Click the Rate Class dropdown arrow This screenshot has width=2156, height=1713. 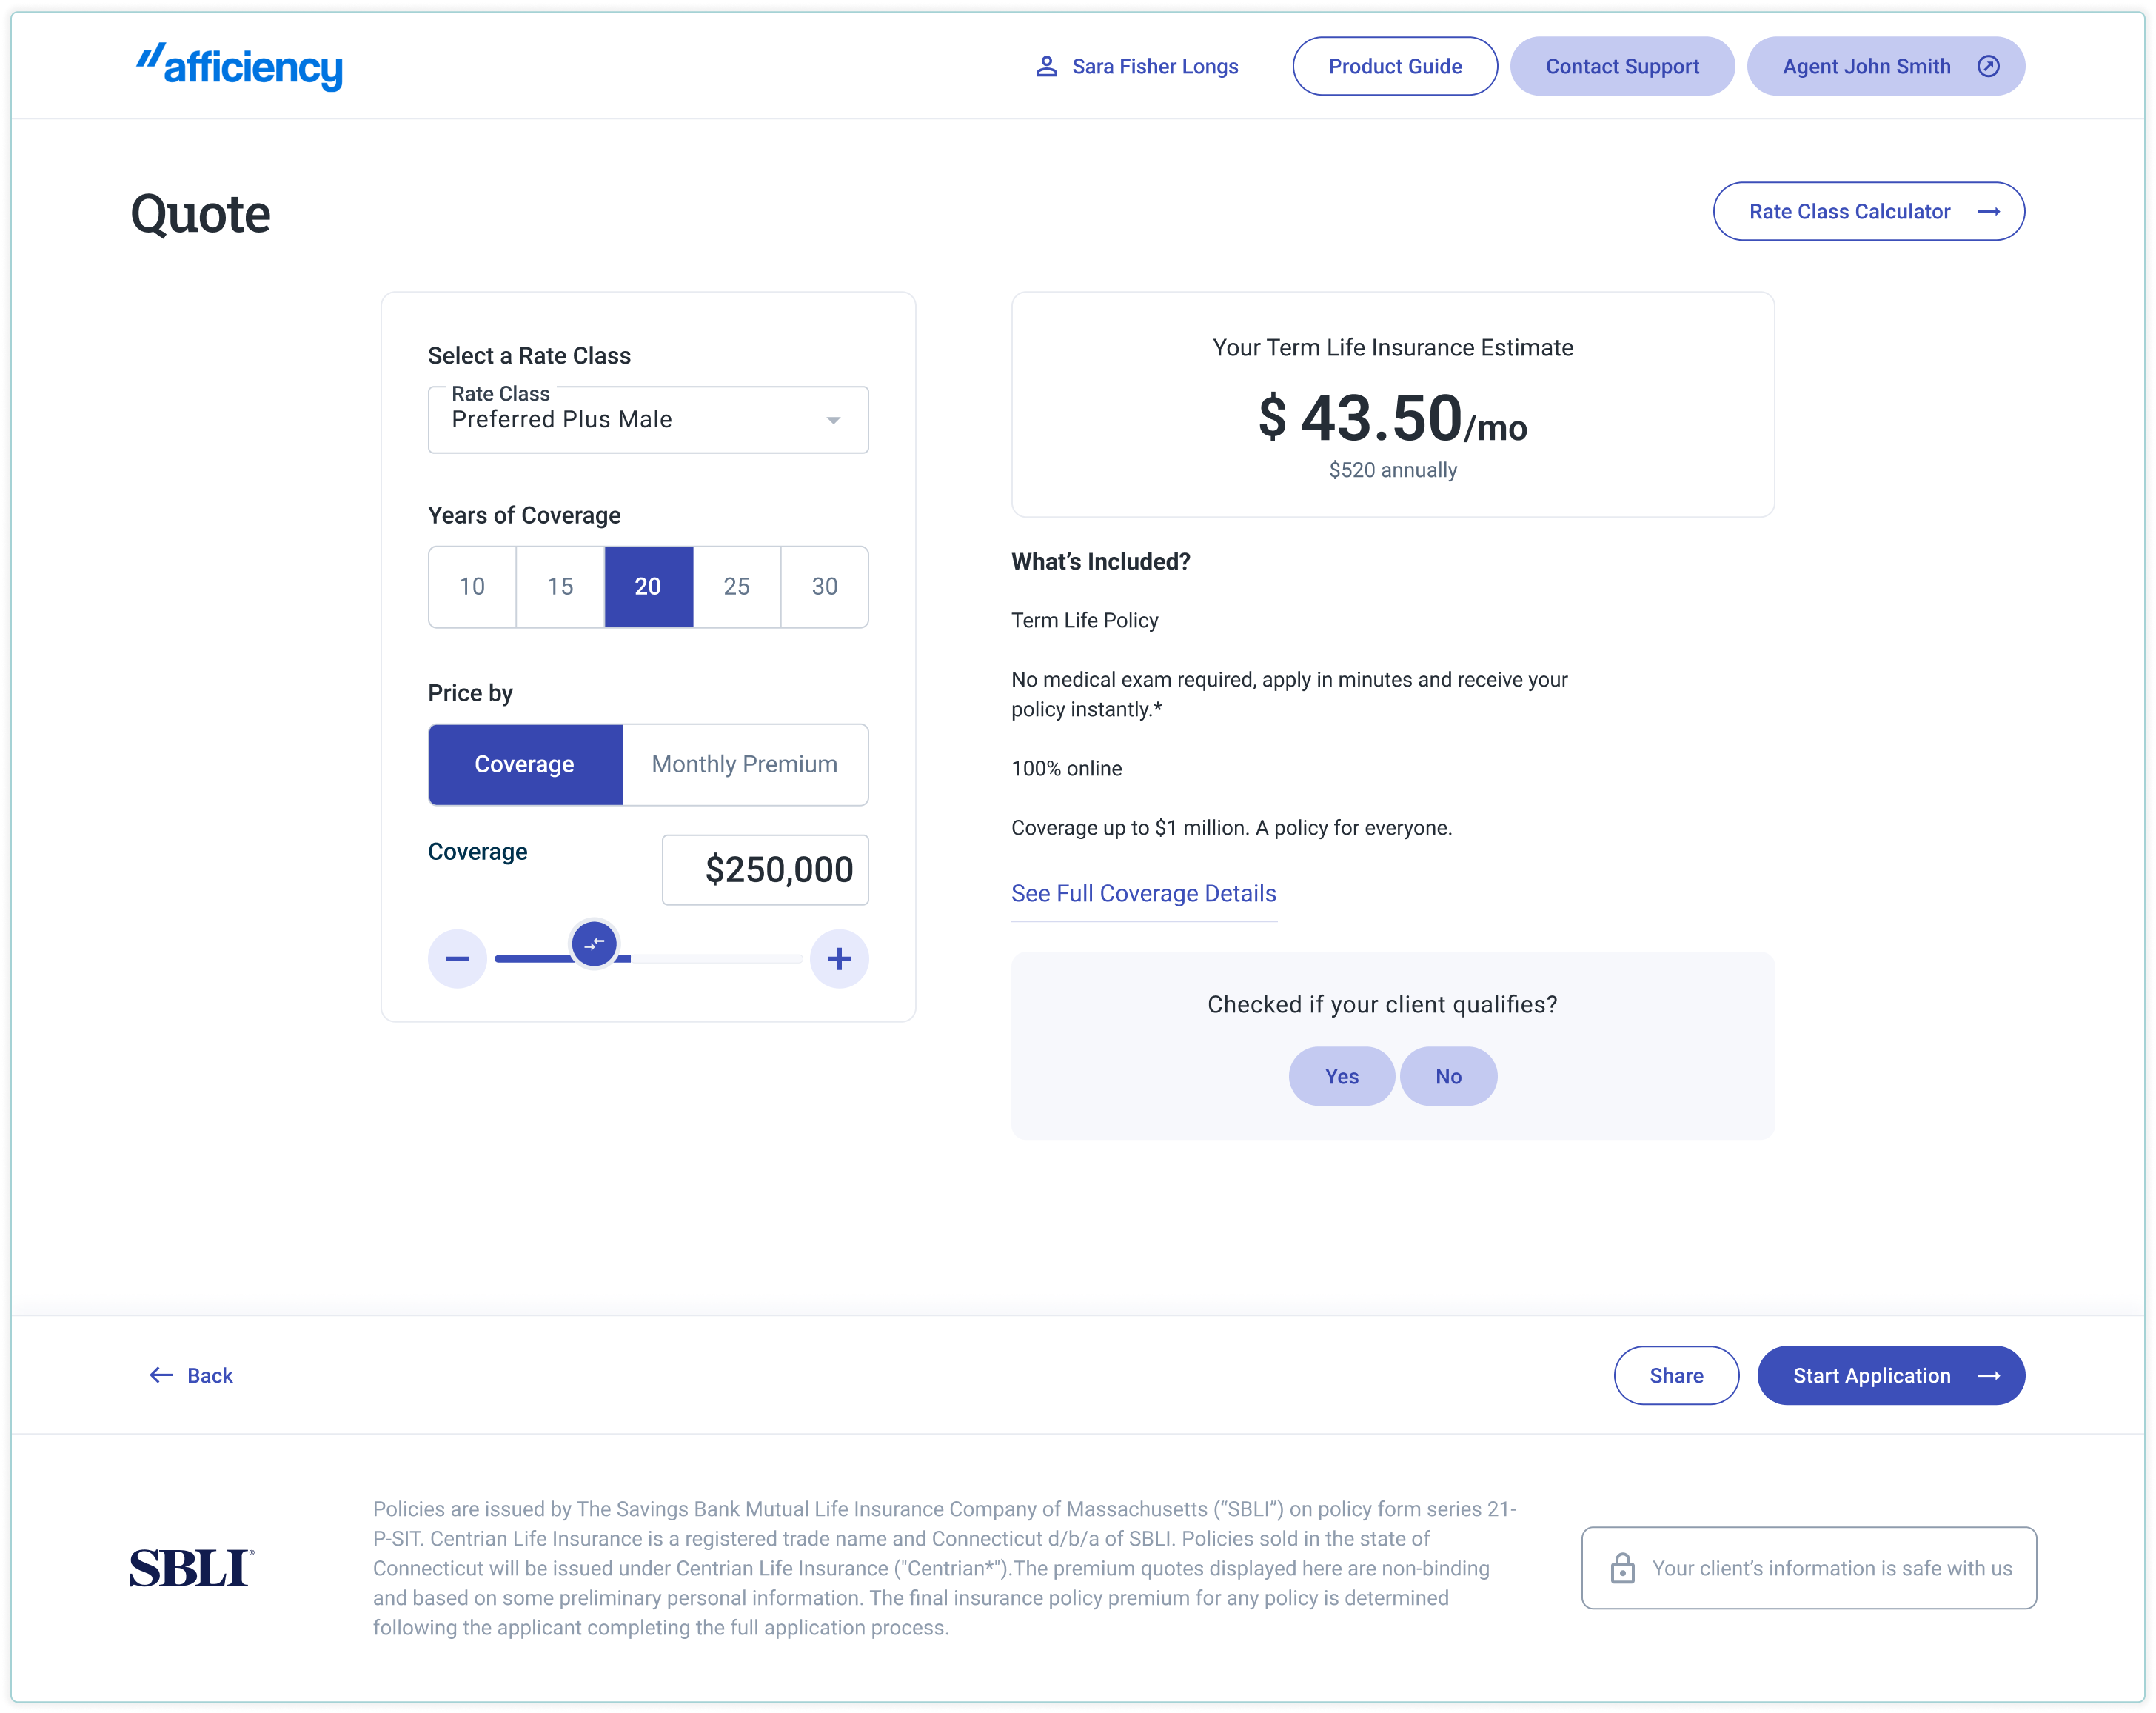(833, 420)
